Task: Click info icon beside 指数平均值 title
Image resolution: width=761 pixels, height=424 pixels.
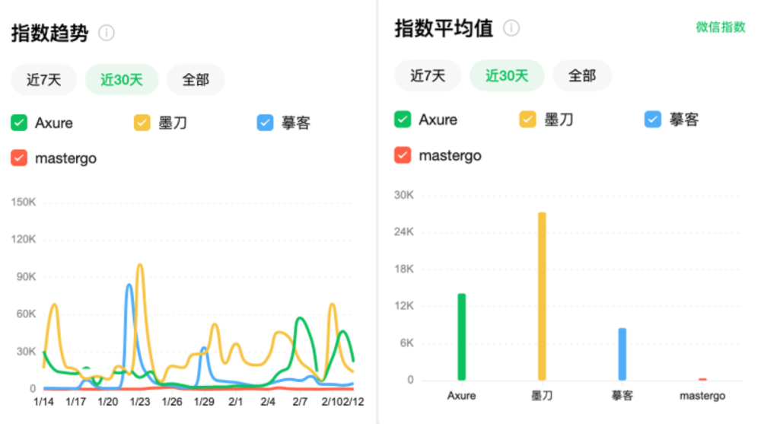Action: pos(511,29)
